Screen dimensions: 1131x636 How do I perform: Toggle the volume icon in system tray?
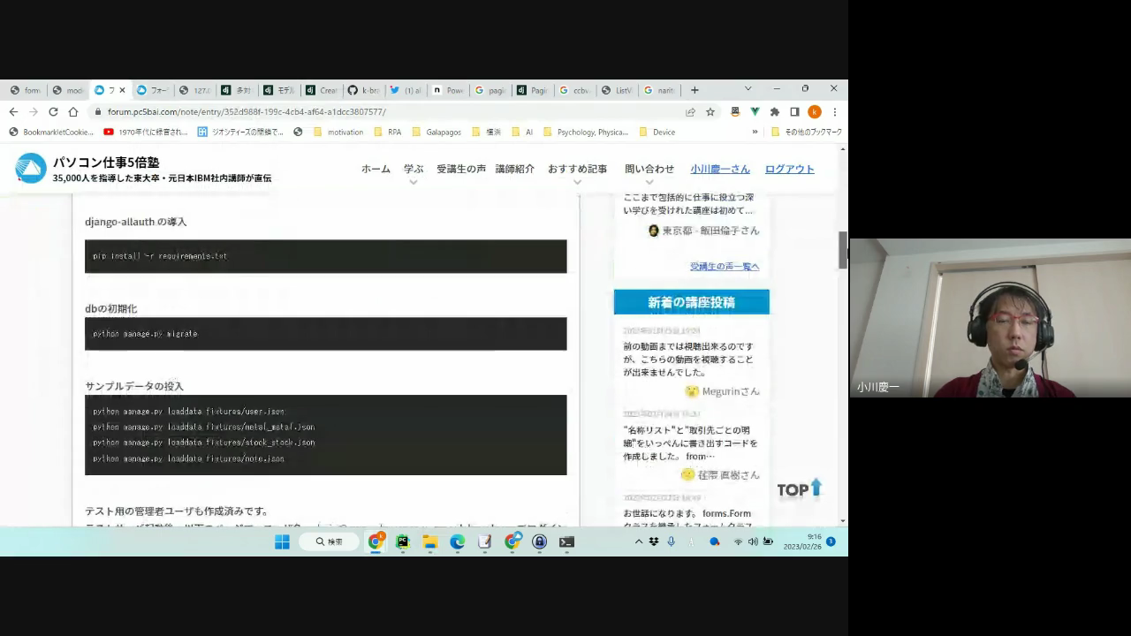pos(753,541)
